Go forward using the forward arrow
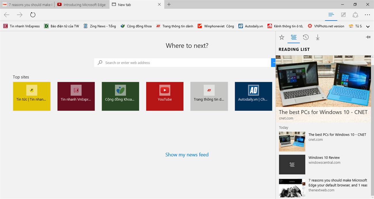Screen dimensions: 374x199 (20, 15)
